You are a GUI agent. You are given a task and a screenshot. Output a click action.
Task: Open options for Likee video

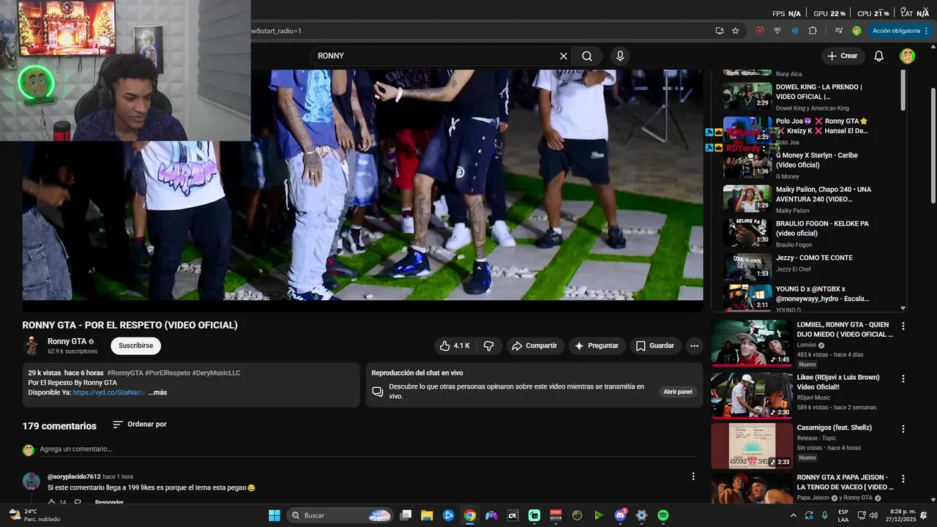[x=903, y=379]
